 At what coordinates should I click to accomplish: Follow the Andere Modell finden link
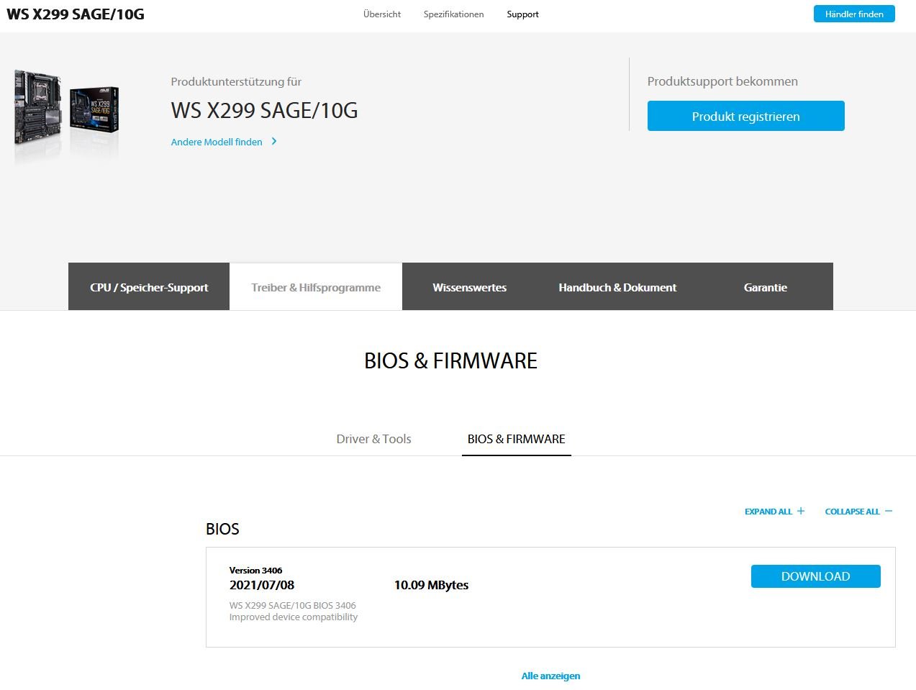coord(217,142)
